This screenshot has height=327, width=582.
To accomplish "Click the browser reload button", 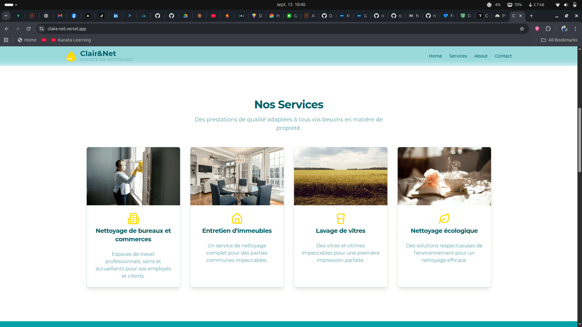I will tap(28, 29).
